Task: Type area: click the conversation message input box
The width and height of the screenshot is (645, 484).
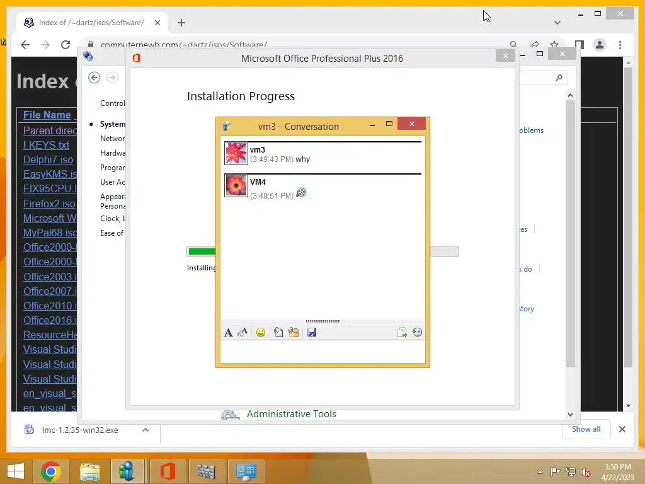Action: point(322,352)
